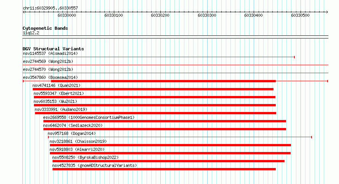Click the 11q12.2 cytogenetic band bar
Viewport: 339px width, 184px height.
coord(175,37)
